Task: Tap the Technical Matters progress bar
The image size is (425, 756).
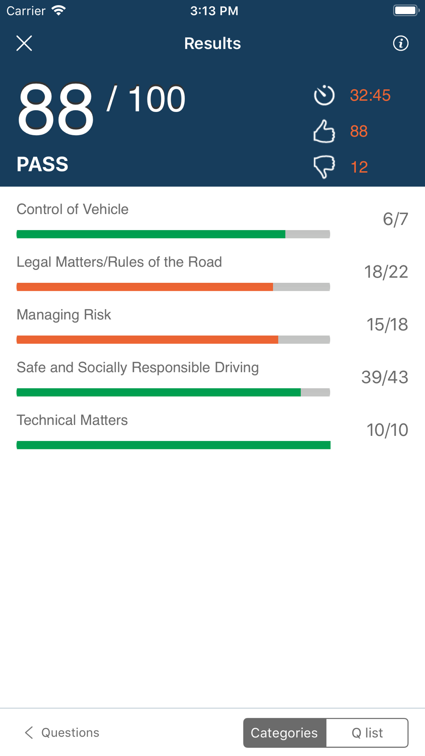Action: click(173, 445)
